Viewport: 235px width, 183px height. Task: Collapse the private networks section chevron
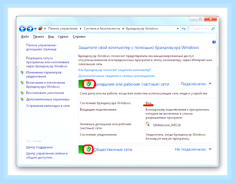[210, 84]
